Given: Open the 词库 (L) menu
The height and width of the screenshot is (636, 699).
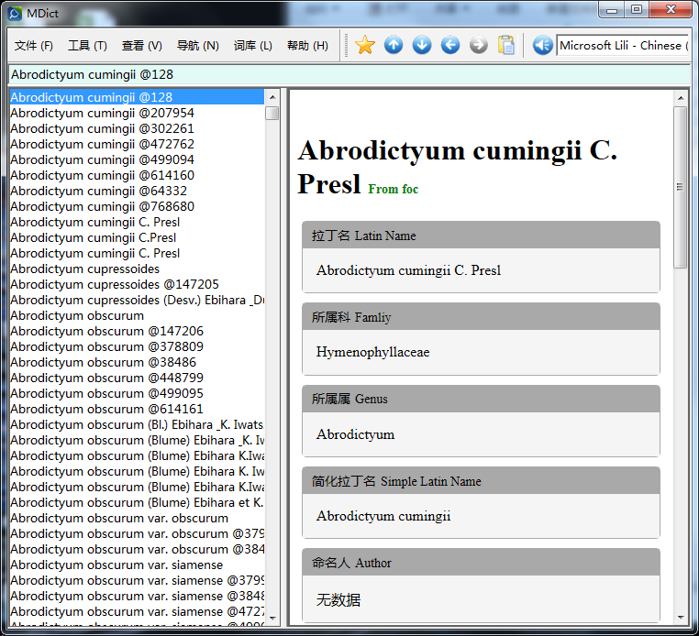Looking at the screenshot, I should point(252,46).
